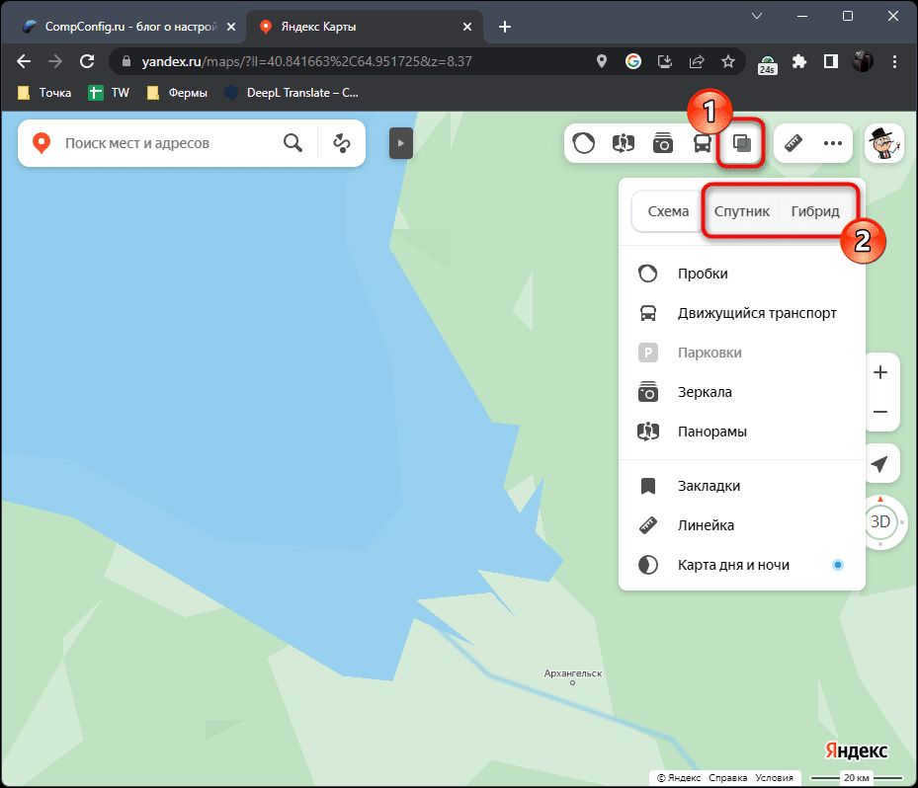Click the mirrors camera icon in top toolbar
This screenshot has height=788, width=918.
[x=663, y=143]
